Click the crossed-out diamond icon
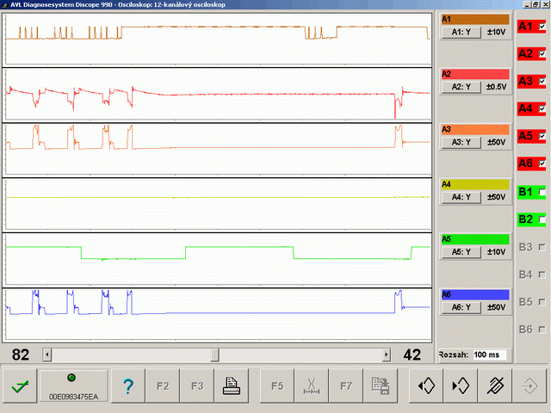Image resolution: width=551 pixels, height=413 pixels. [495, 386]
